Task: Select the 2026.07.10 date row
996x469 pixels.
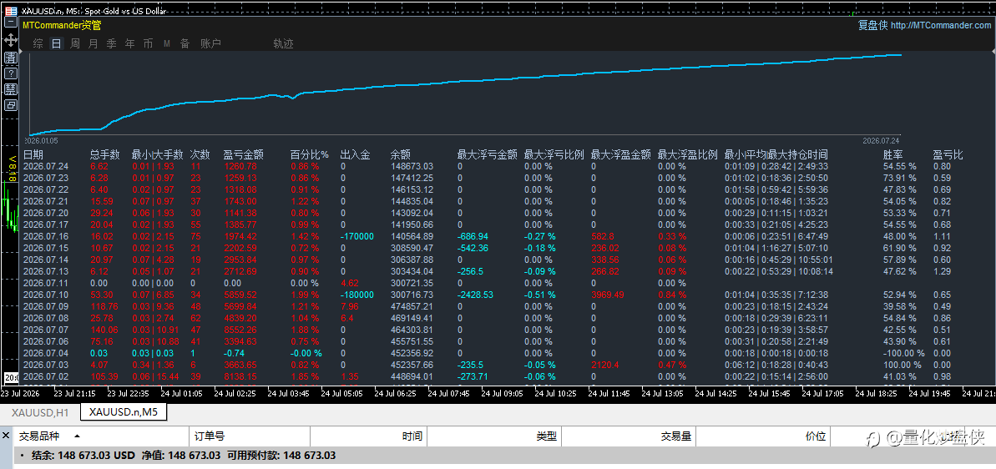Action: [47, 295]
